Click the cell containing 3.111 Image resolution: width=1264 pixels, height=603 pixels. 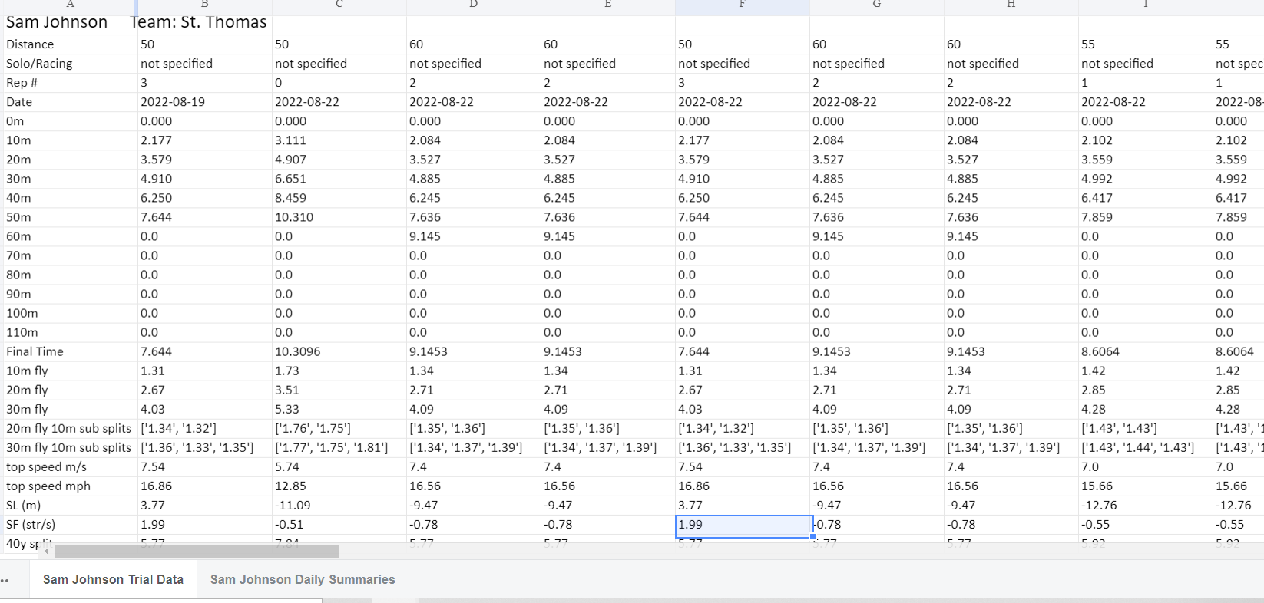[x=339, y=140]
